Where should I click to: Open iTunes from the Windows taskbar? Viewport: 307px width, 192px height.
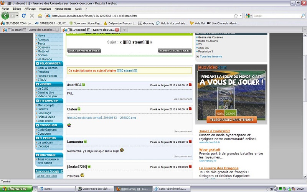pyautogui.click(x=48, y=189)
